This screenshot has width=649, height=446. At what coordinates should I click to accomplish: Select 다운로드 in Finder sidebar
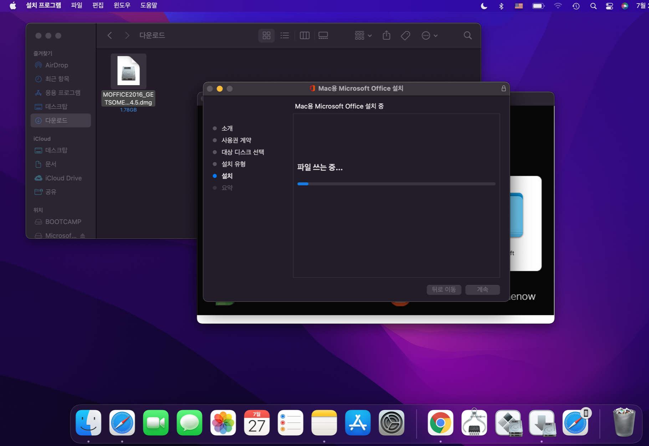tap(61, 121)
